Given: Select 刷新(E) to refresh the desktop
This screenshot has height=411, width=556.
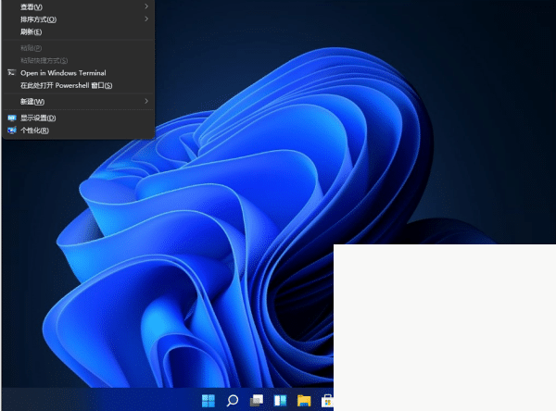Looking at the screenshot, I should [x=32, y=31].
